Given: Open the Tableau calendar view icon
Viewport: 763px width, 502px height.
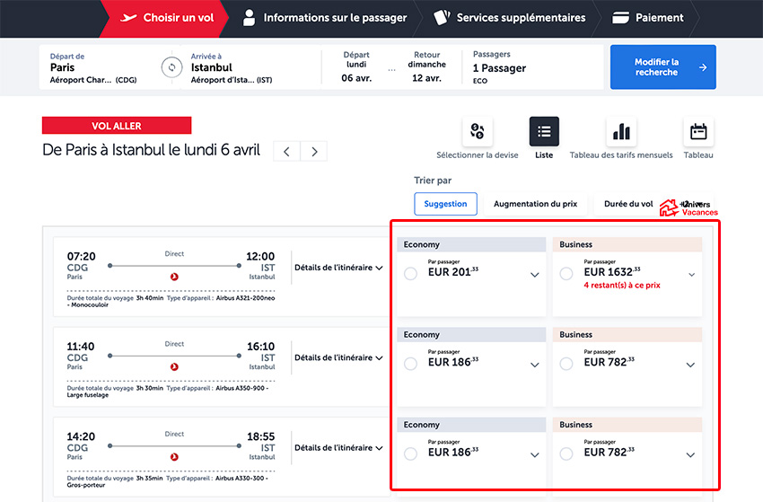Looking at the screenshot, I should (x=698, y=132).
